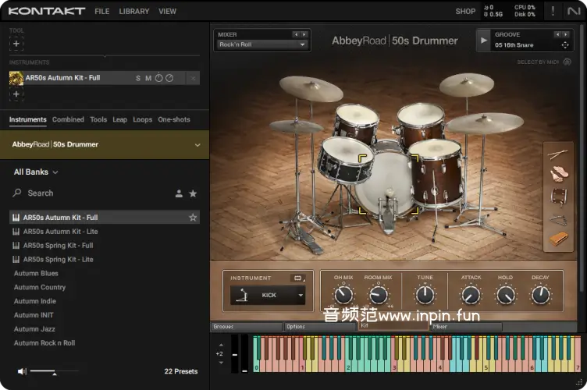Switch to the Loops tab

(x=142, y=120)
